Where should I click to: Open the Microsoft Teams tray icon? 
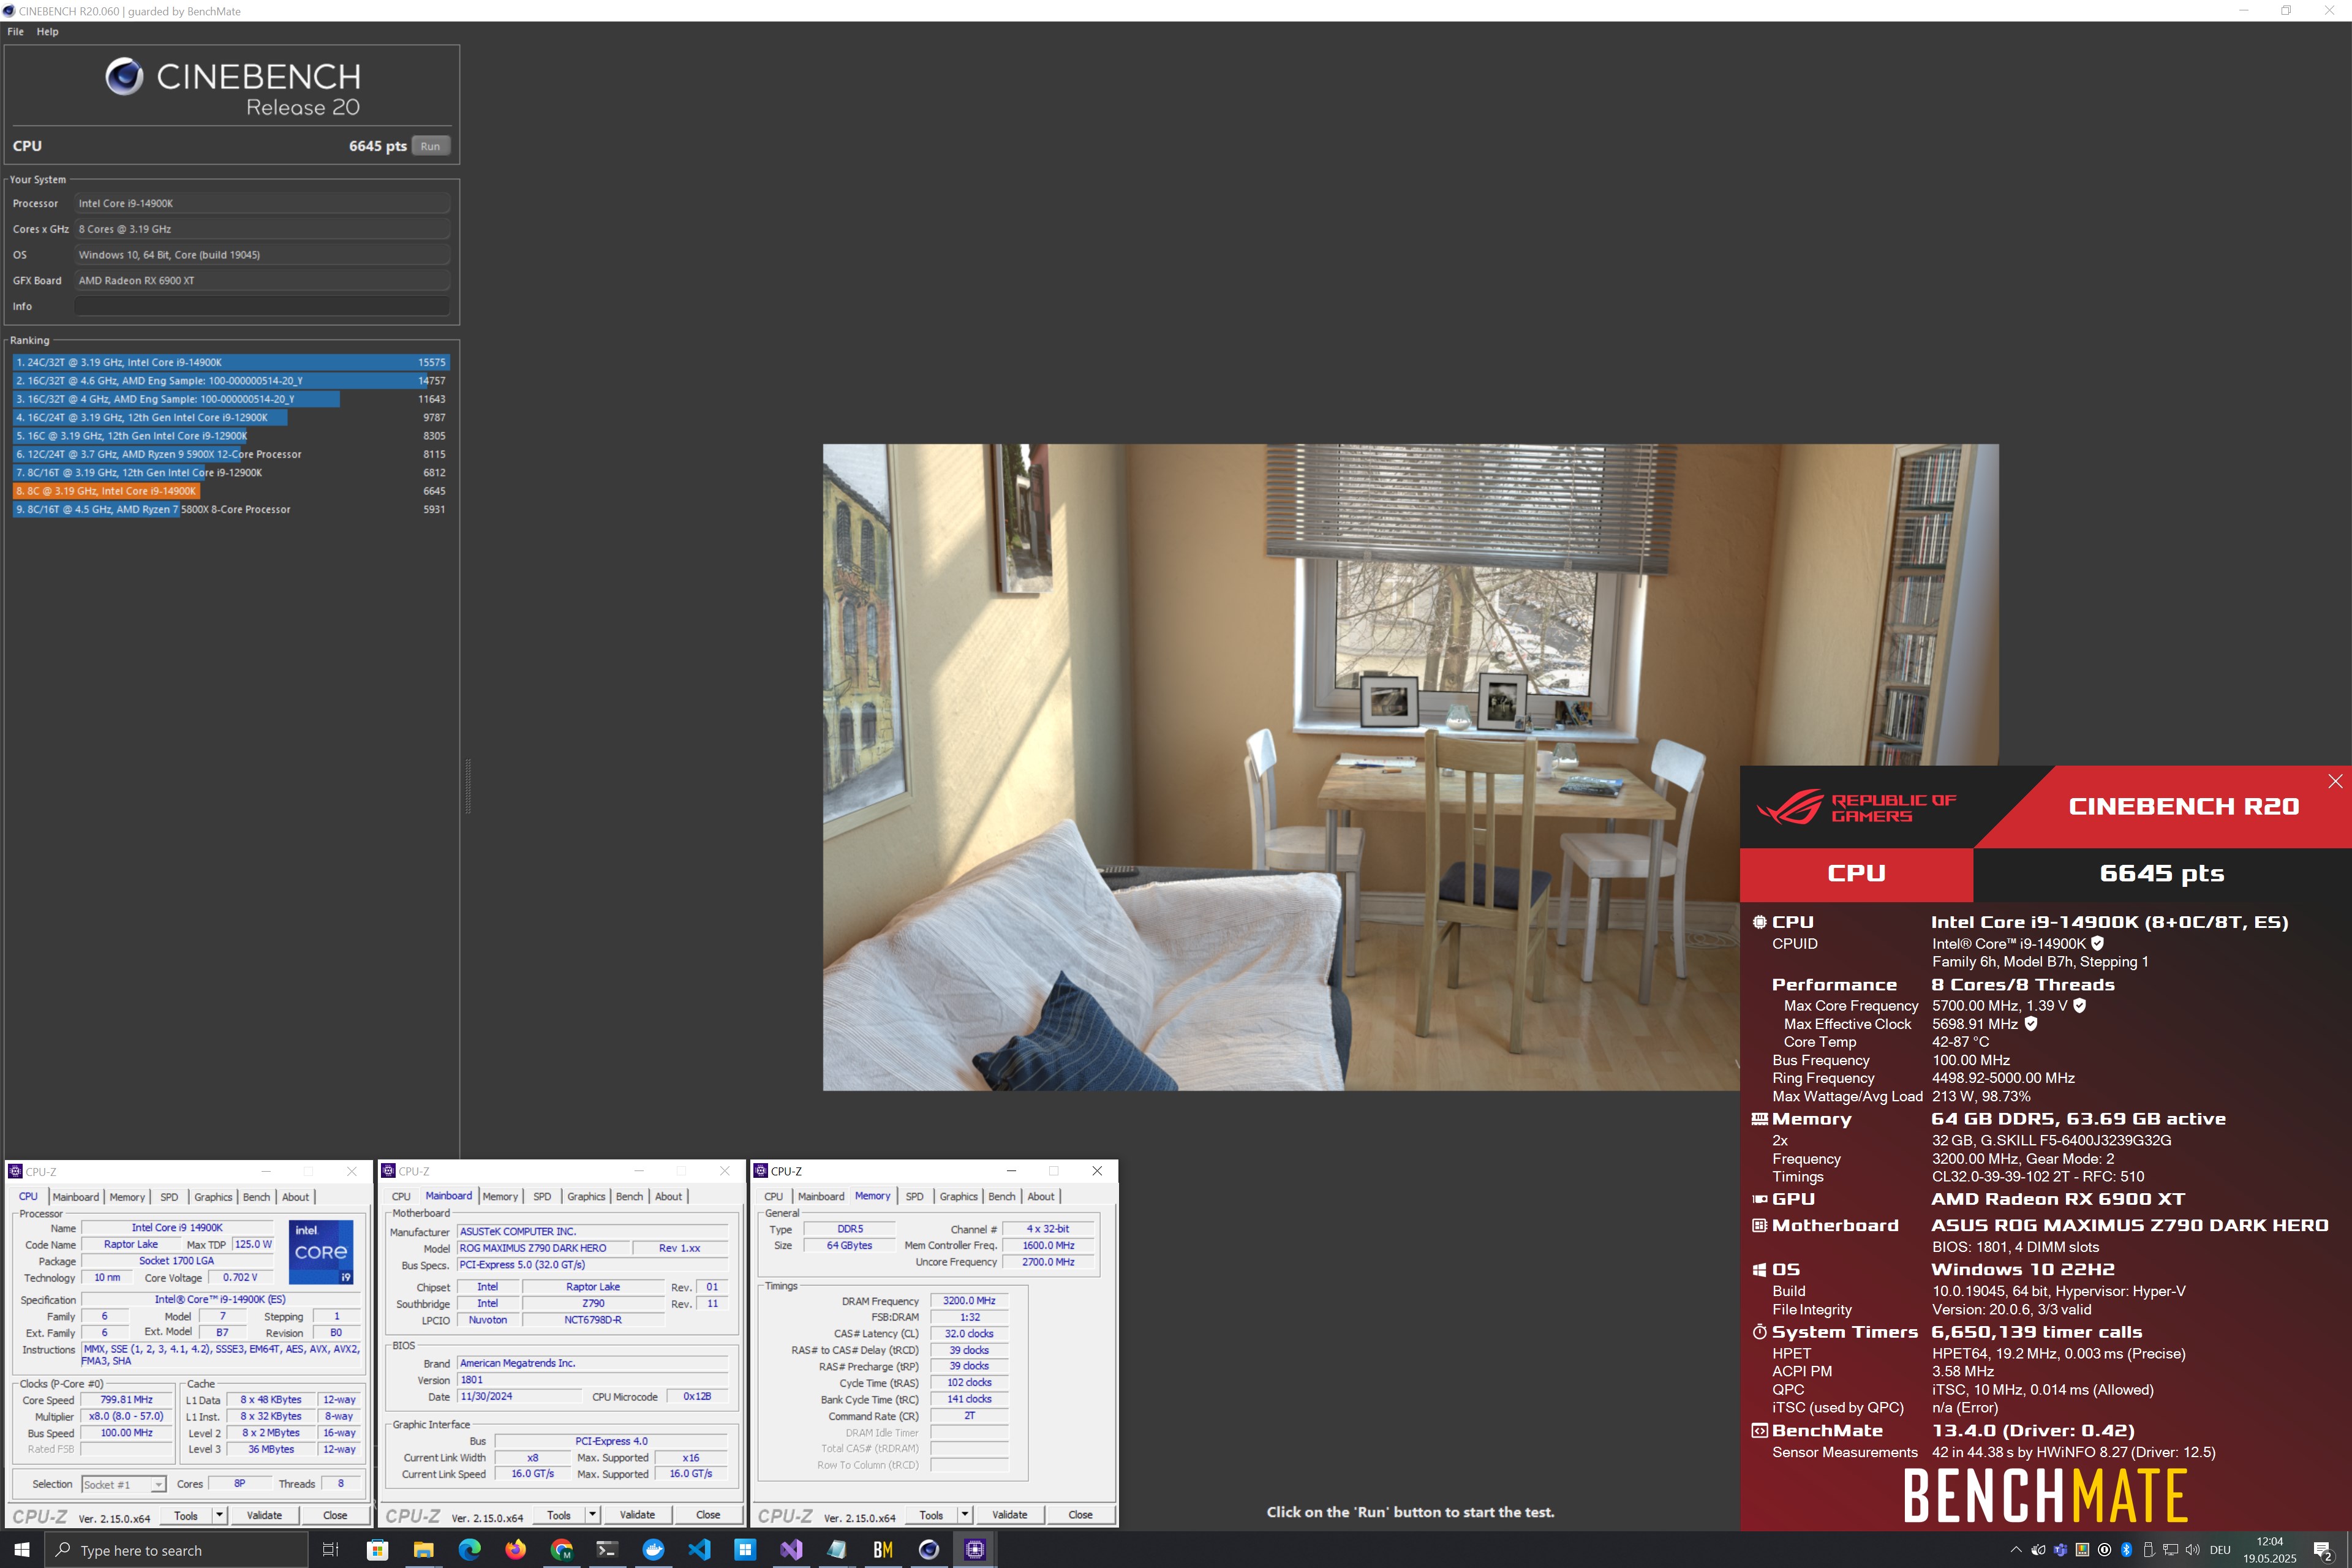point(2061,1550)
